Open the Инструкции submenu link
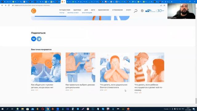Image resolution: width=197 pixels, height=111 pixels. (87, 13)
